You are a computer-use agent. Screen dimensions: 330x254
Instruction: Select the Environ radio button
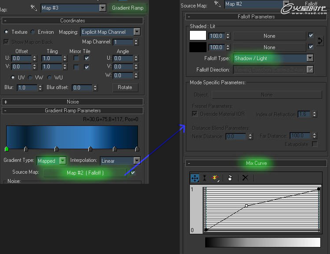[33, 32]
